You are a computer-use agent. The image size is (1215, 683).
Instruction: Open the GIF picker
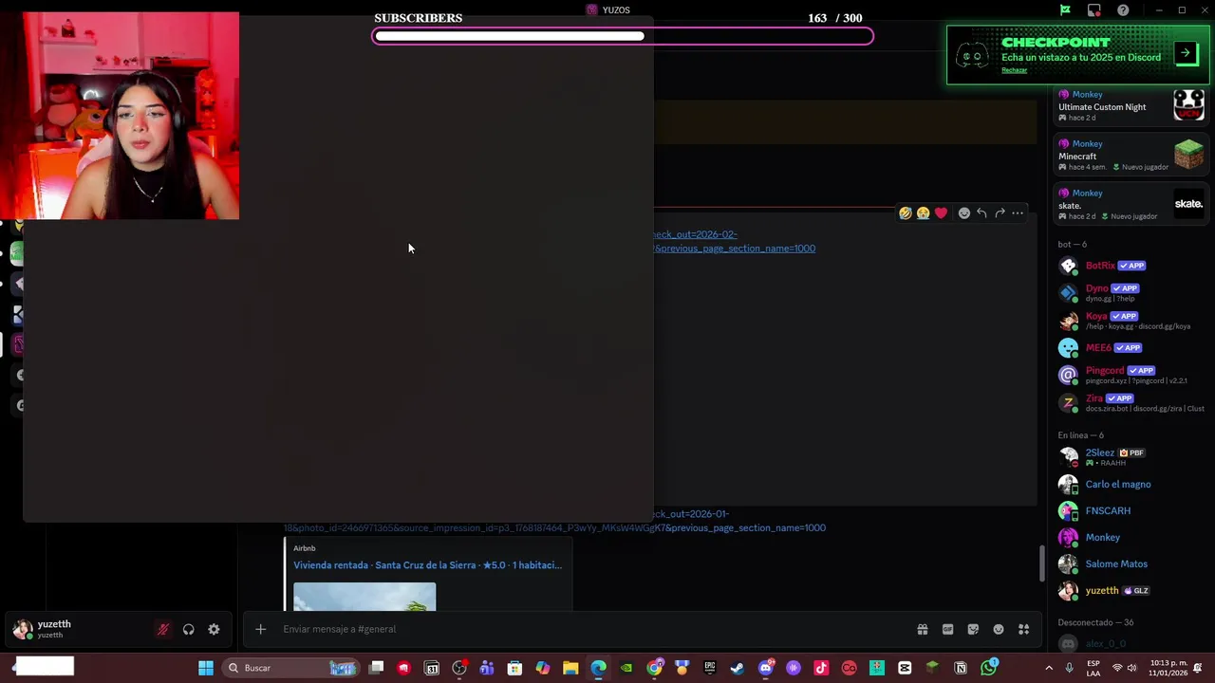click(x=947, y=629)
